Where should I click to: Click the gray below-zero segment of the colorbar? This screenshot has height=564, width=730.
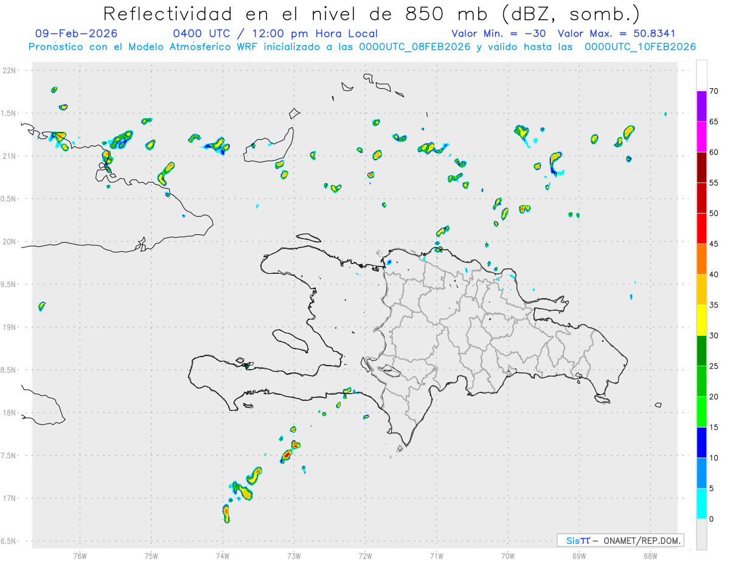[701, 534]
